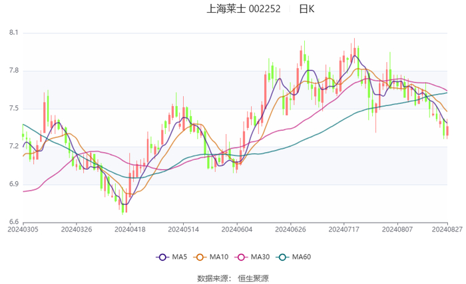Click the 数据来源 恒生聚源 source text
466x284 pixels.
(x=233, y=279)
